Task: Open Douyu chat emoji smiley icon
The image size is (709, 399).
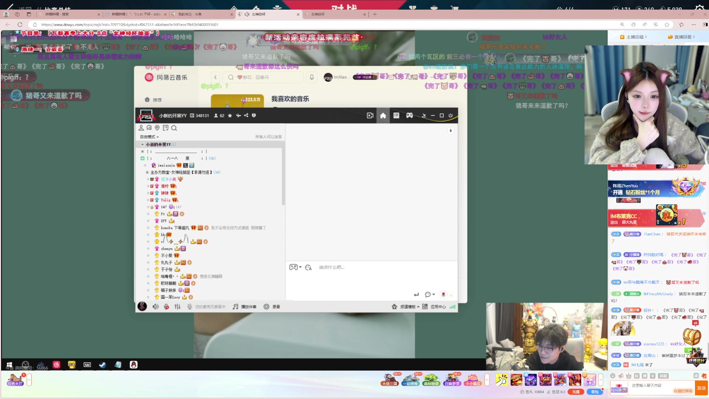Action: tap(613, 376)
